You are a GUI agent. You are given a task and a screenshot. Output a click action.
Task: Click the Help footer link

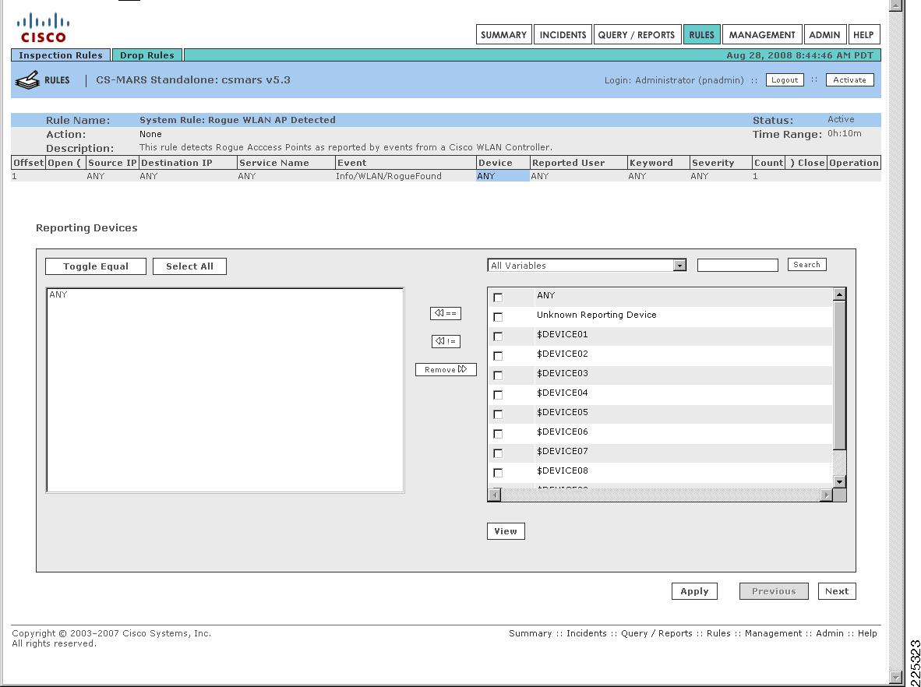(x=867, y=633)
